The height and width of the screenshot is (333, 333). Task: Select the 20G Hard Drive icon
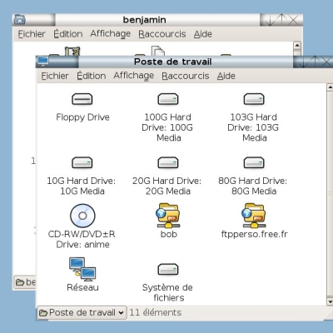click(168, 162)
